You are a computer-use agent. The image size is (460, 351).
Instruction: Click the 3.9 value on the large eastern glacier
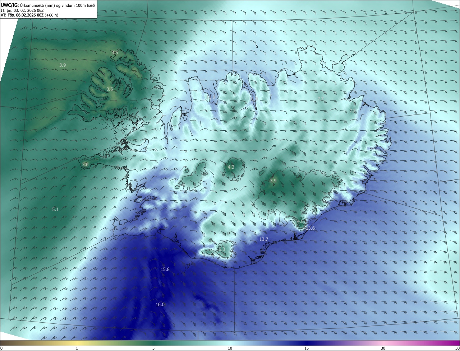click(273, 181)
